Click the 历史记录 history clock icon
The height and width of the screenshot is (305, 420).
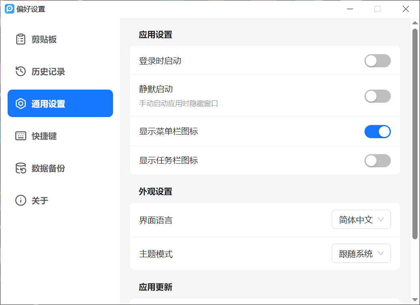click(x=21, y=71)
